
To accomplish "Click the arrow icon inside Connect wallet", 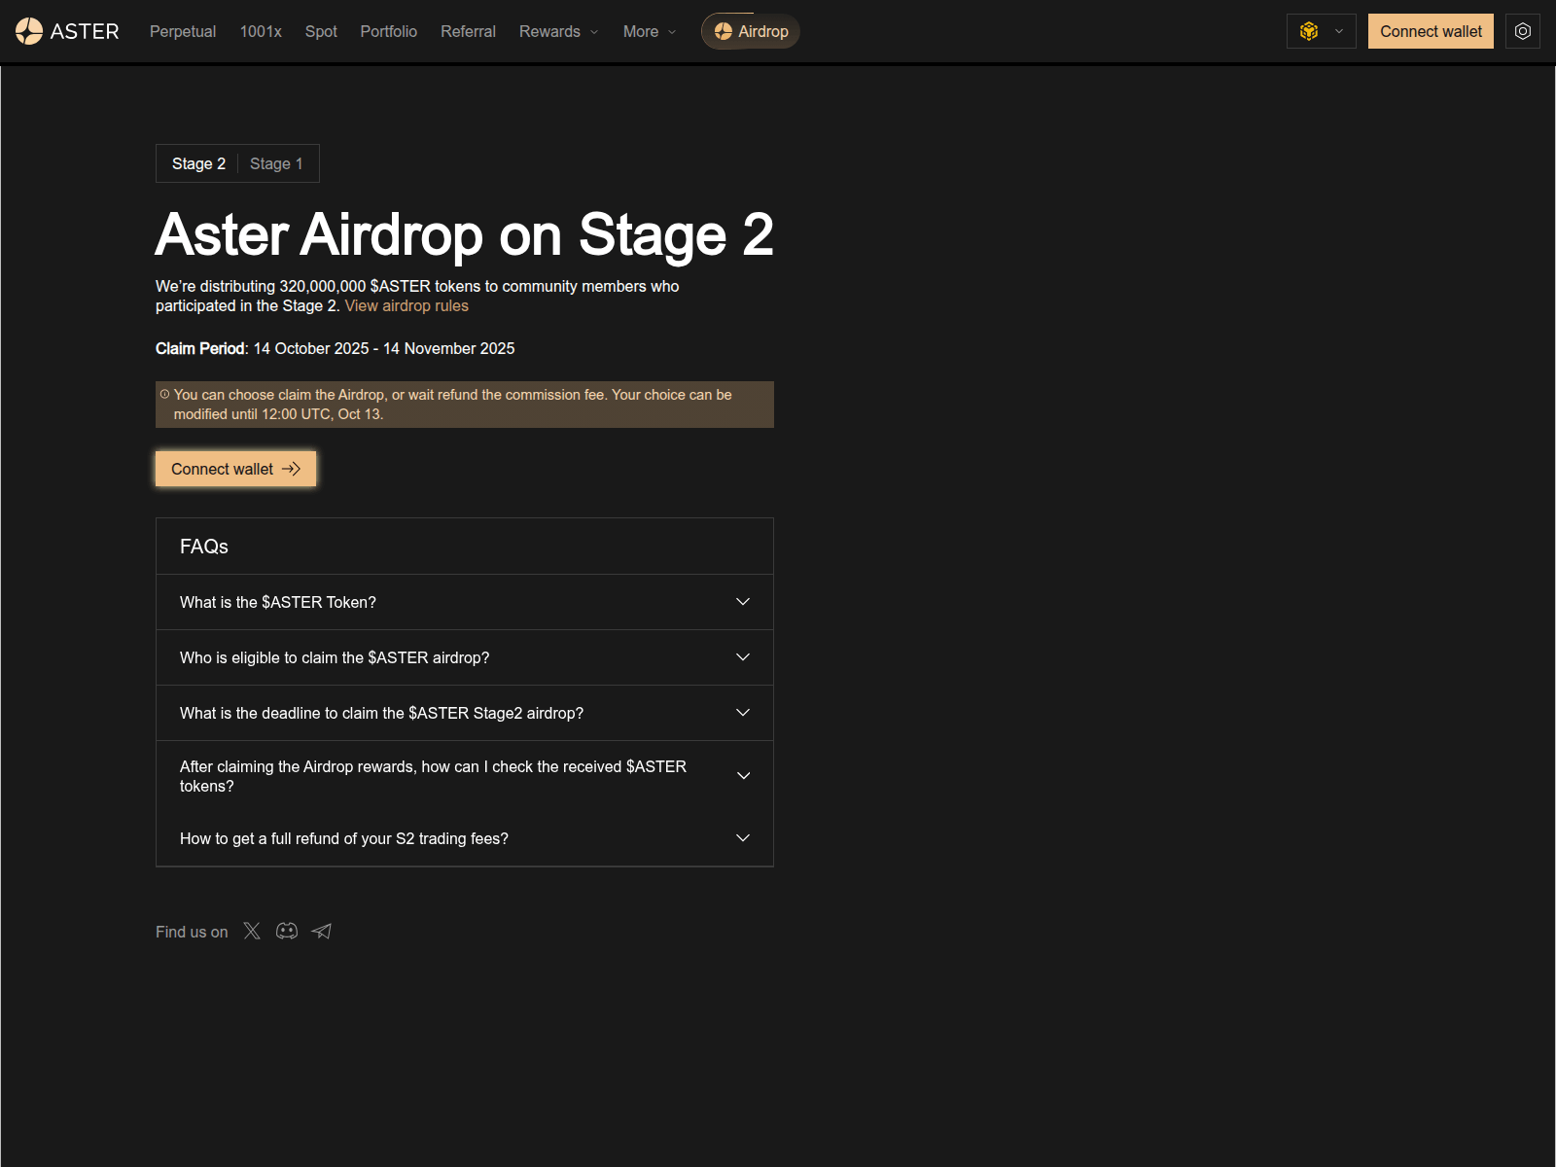I will 292,469.
